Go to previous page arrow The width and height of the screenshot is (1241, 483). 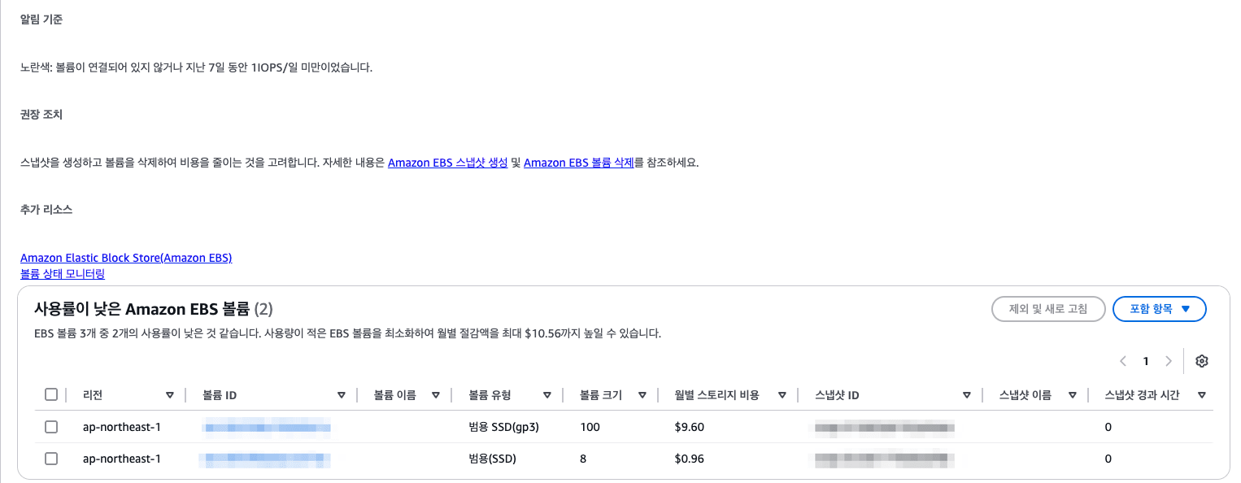coord(1123,361)
